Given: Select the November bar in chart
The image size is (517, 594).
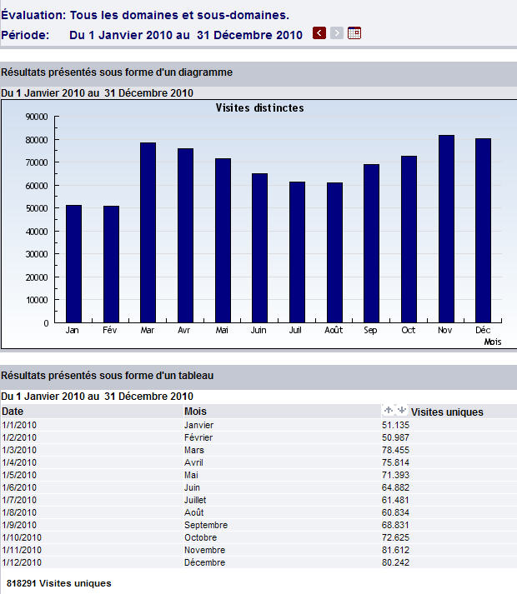Looking at the screenshot, I should (x=446, y=228).
